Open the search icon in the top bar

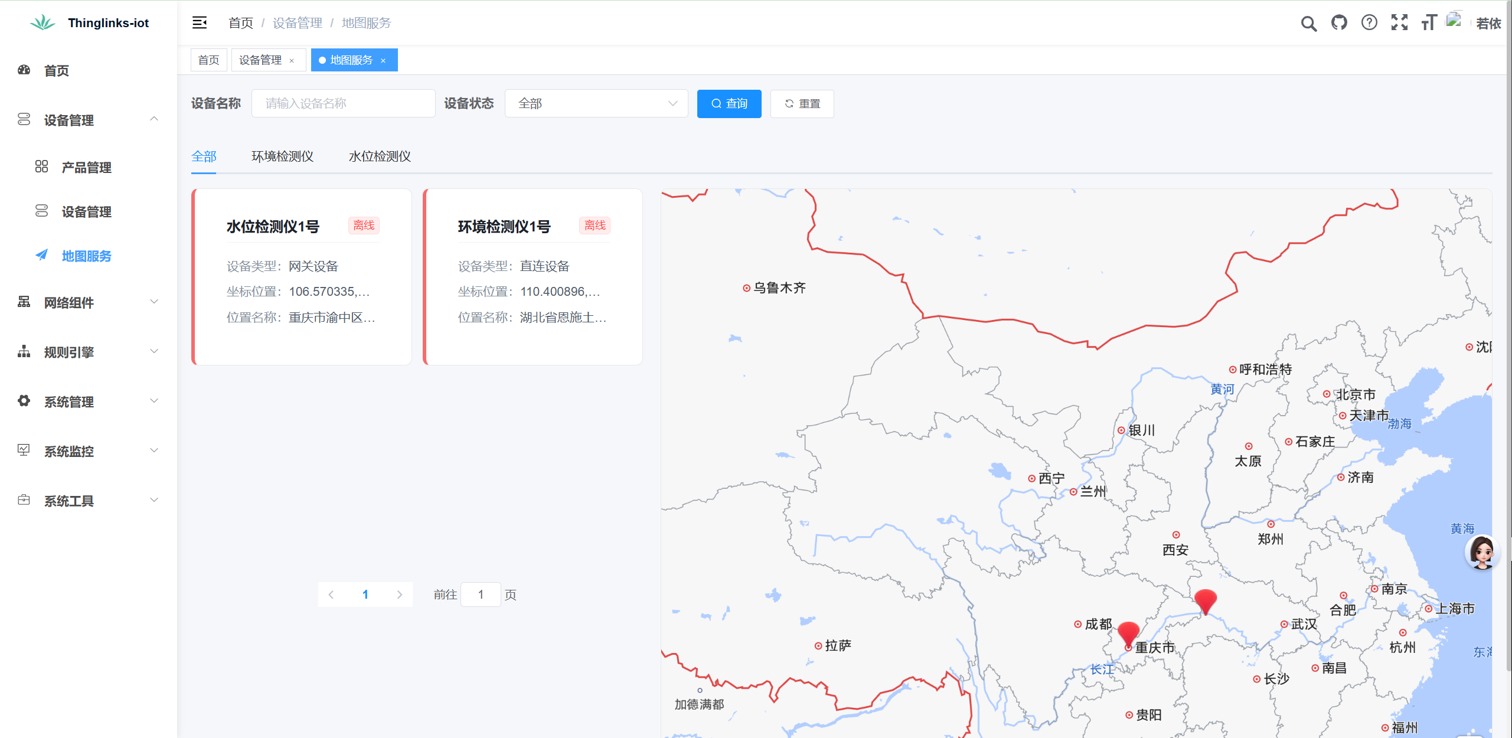pyautogui.click(x=1308, y=23)
